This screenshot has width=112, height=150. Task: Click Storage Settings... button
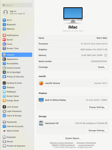97,130
